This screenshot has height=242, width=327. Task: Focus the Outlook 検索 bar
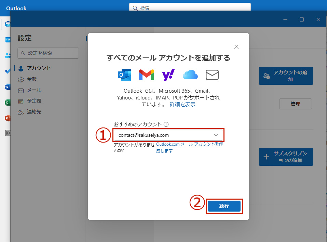tap(190, 8)
